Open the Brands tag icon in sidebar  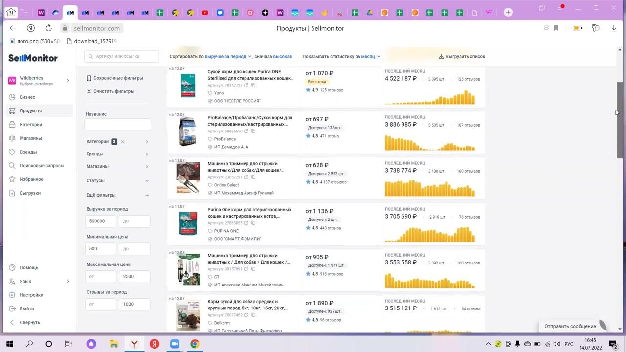[12, 152]
